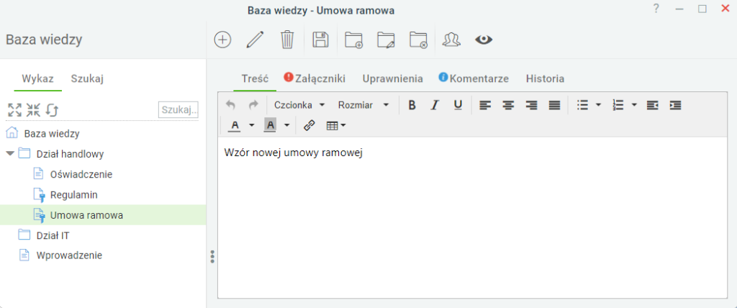
Task: Click the Szukaj tree search field
Action: click(178, 110)
